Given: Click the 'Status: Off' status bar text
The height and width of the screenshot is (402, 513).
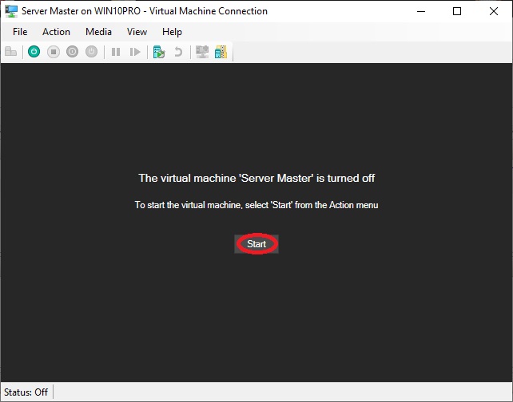Looking at the screenshot, I should click(x=26, y=392).
